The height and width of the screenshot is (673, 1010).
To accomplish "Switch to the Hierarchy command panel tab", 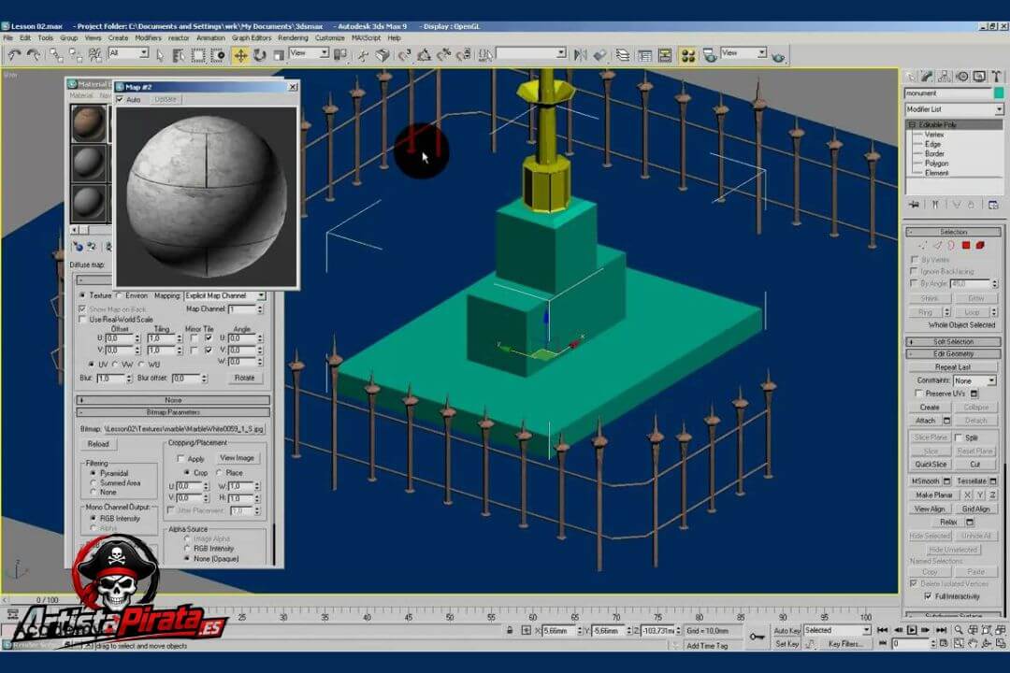I will pyautogui.click(x=945, y=77).
